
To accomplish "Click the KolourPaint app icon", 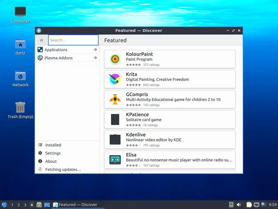I will (x=115, y=59).
